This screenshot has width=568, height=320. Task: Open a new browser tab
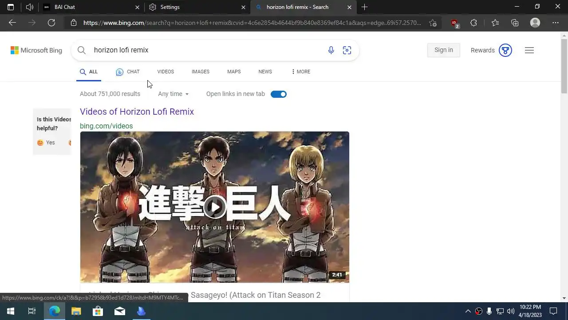coord(364,7)
